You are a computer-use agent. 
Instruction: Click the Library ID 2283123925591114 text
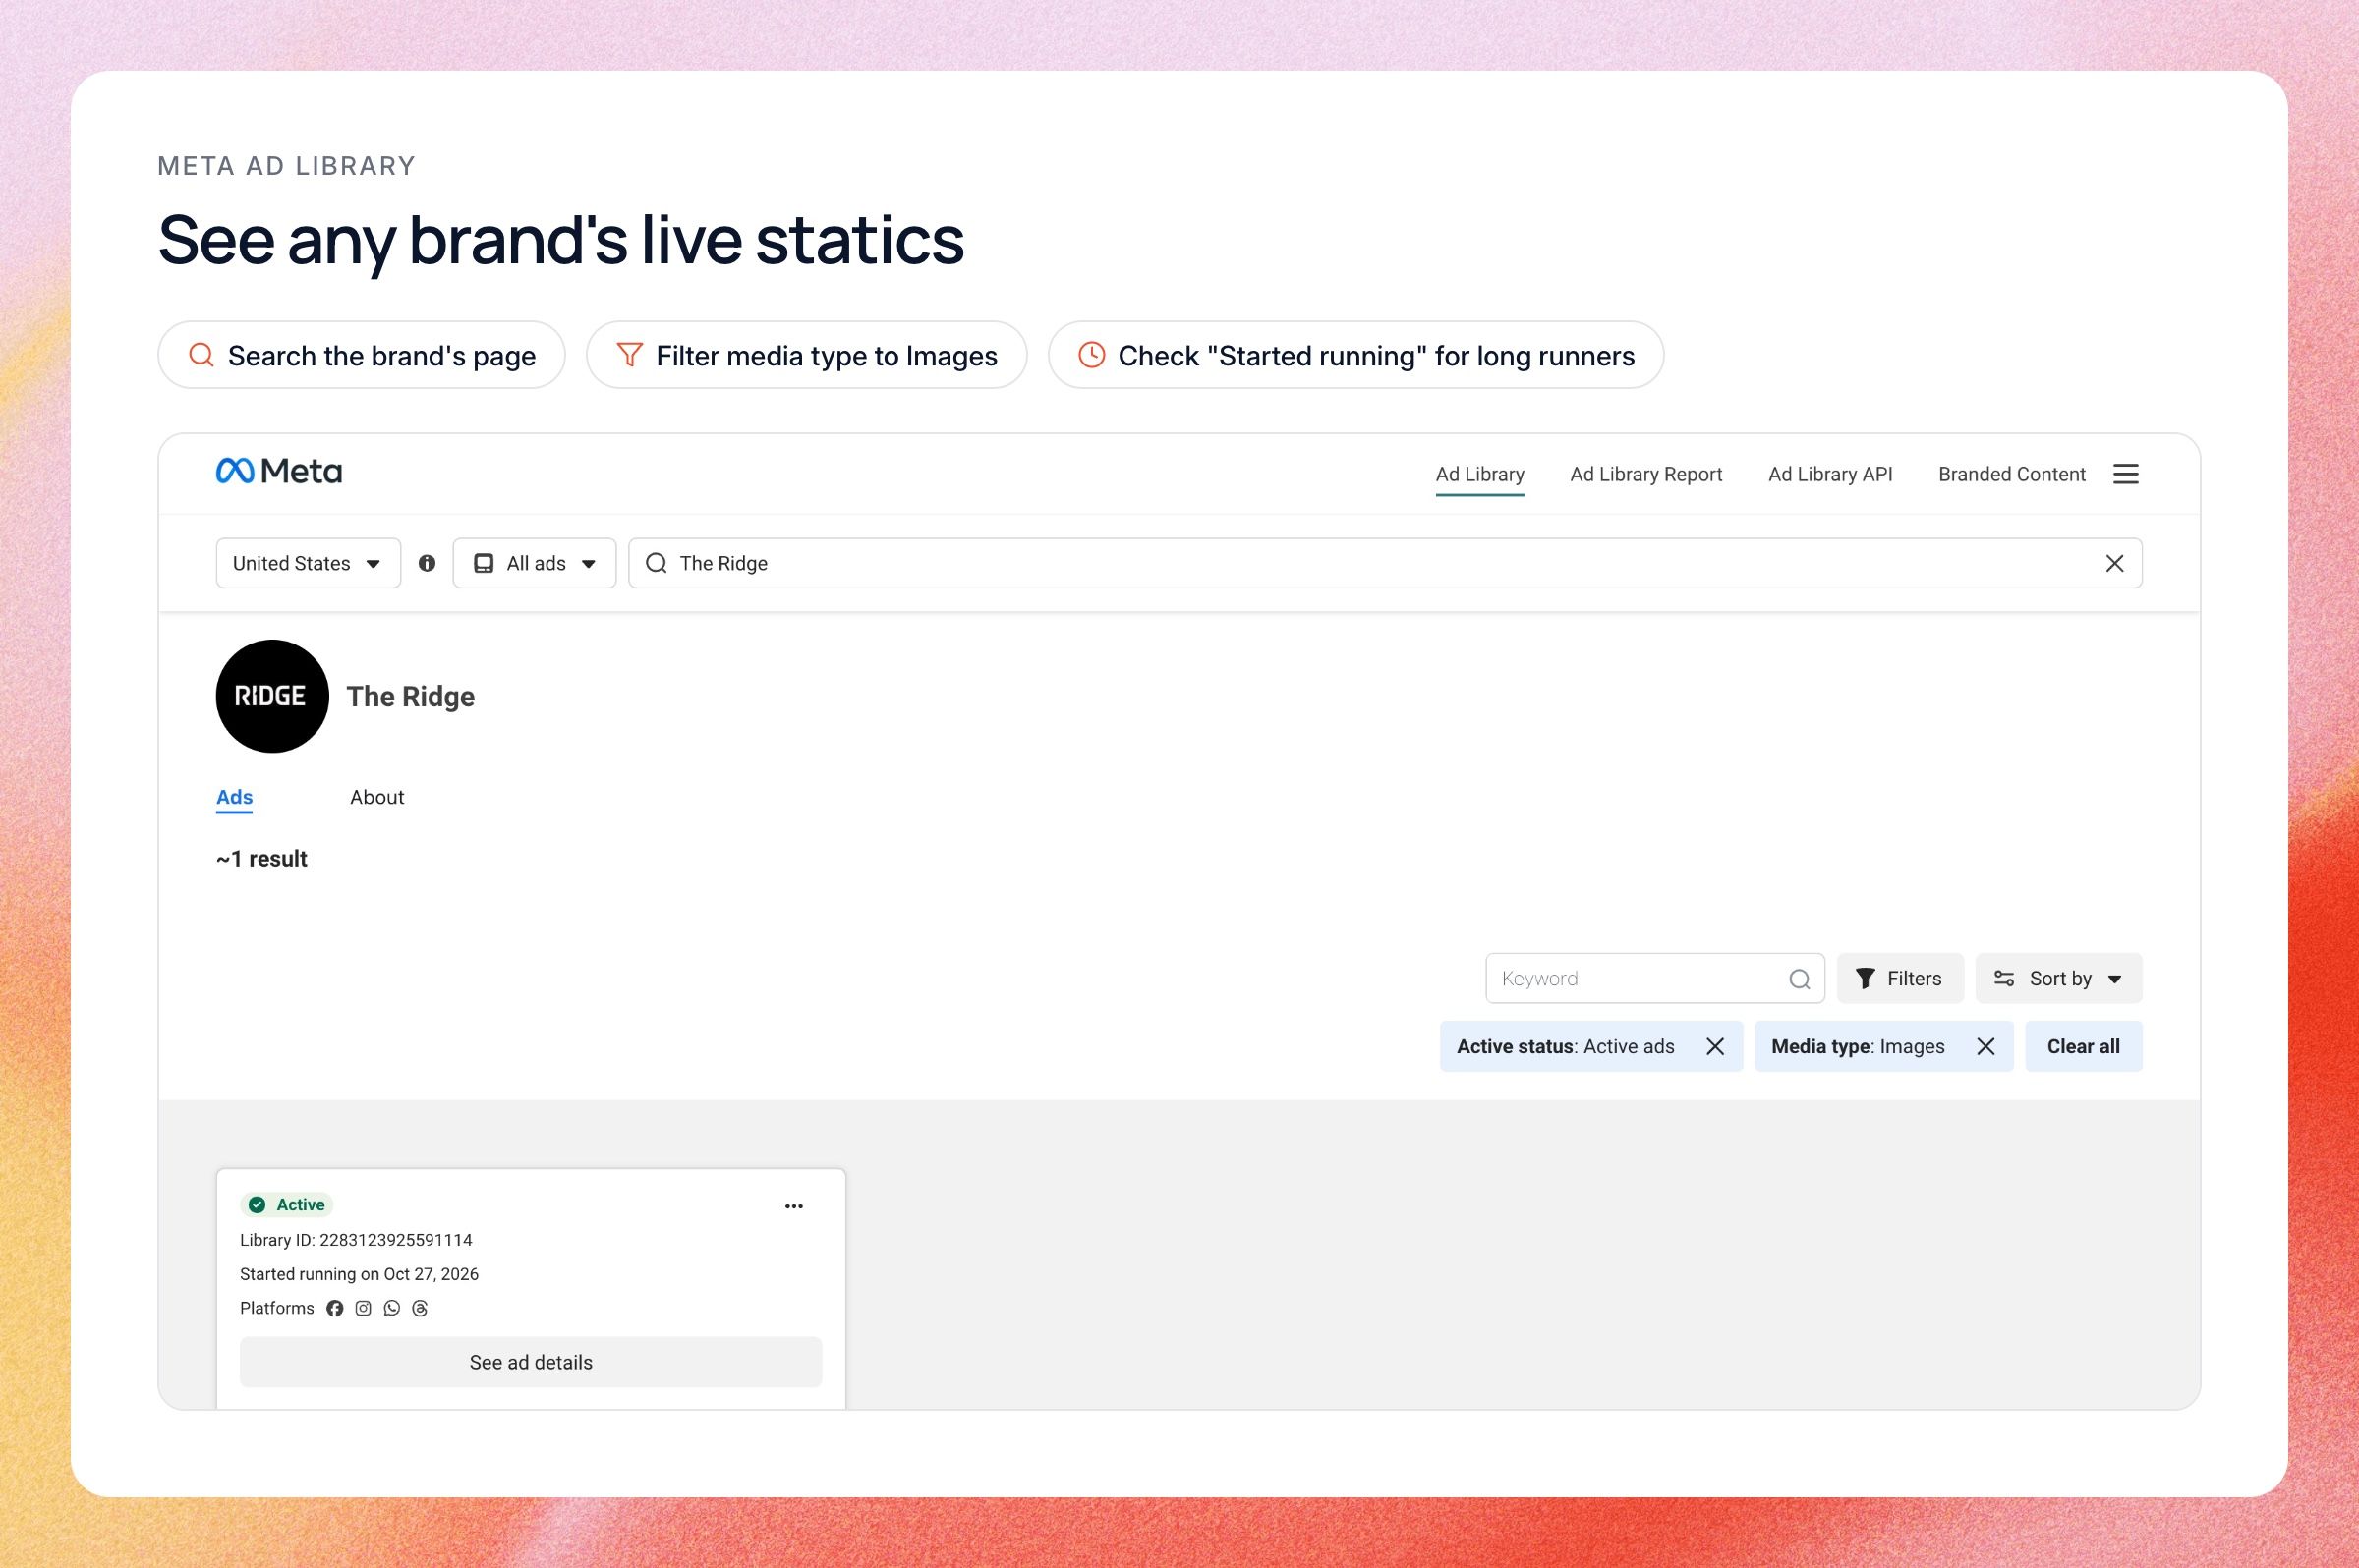[356, 1240]
